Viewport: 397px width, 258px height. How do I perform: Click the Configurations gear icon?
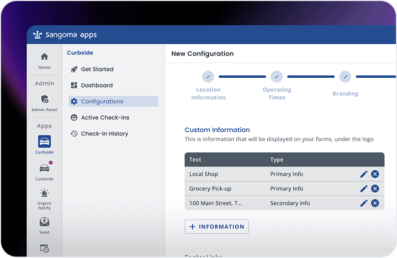pyautogui.click(x=74, y=101)
